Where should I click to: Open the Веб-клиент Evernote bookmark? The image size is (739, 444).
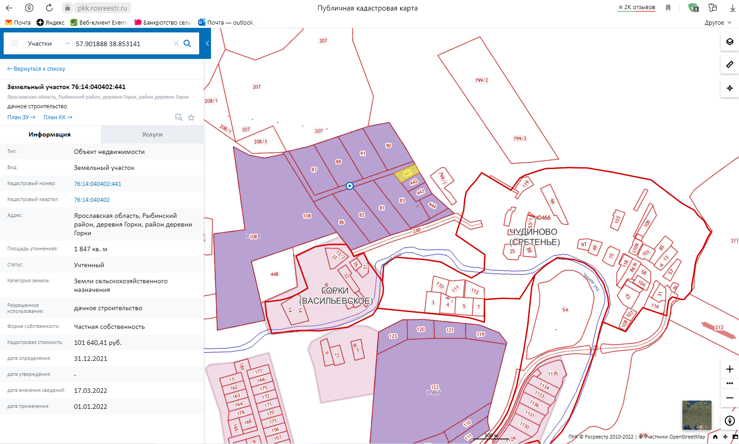(x=99, y=22)
